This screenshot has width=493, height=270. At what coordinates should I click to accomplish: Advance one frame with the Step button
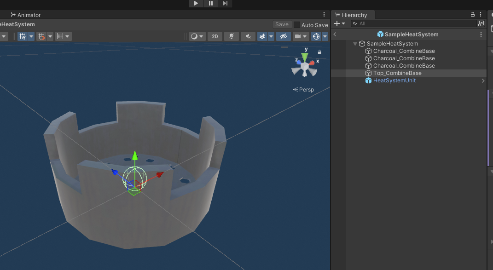[225, 3]
